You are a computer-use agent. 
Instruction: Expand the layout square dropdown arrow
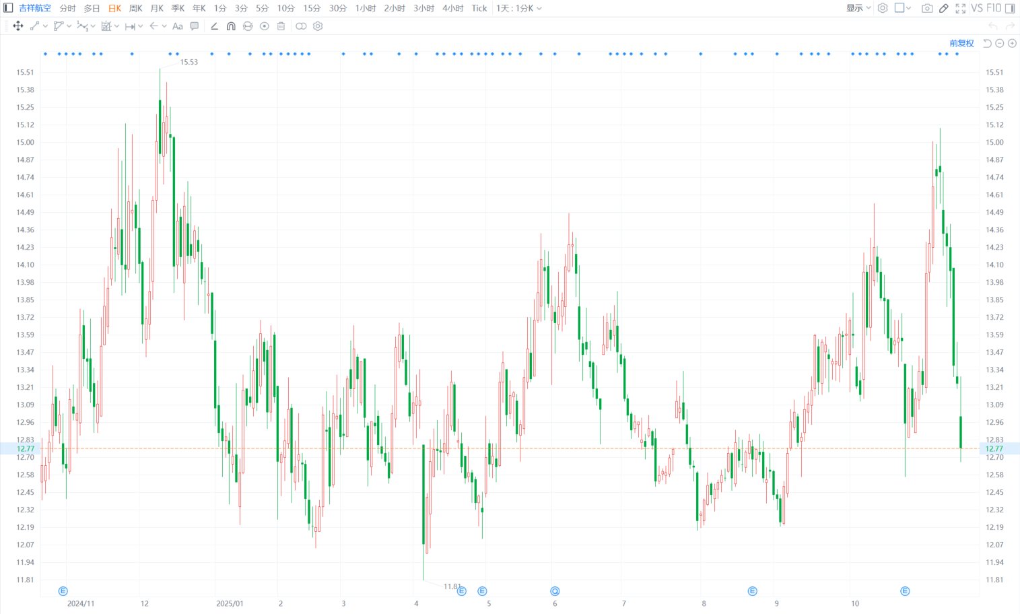[908, 8]
